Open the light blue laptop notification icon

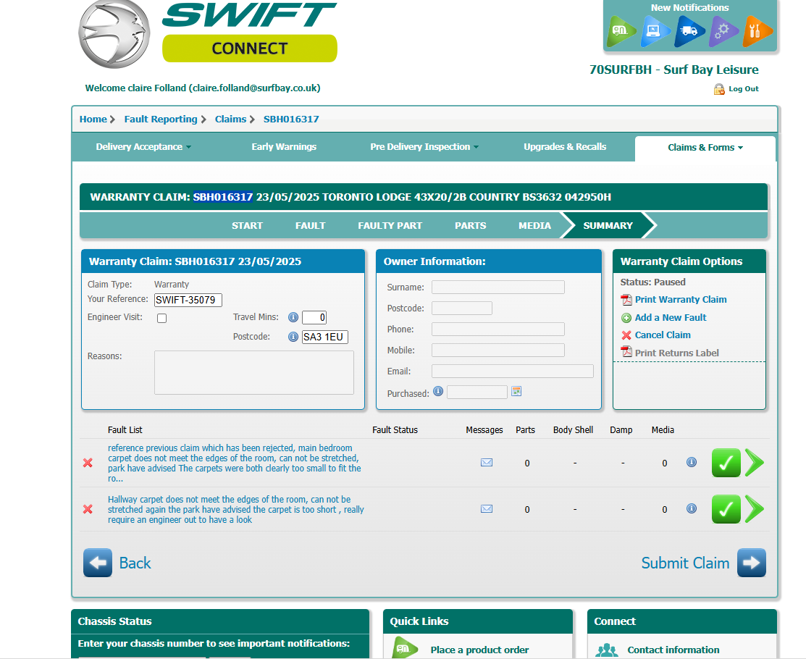click(x=655, y=31)
